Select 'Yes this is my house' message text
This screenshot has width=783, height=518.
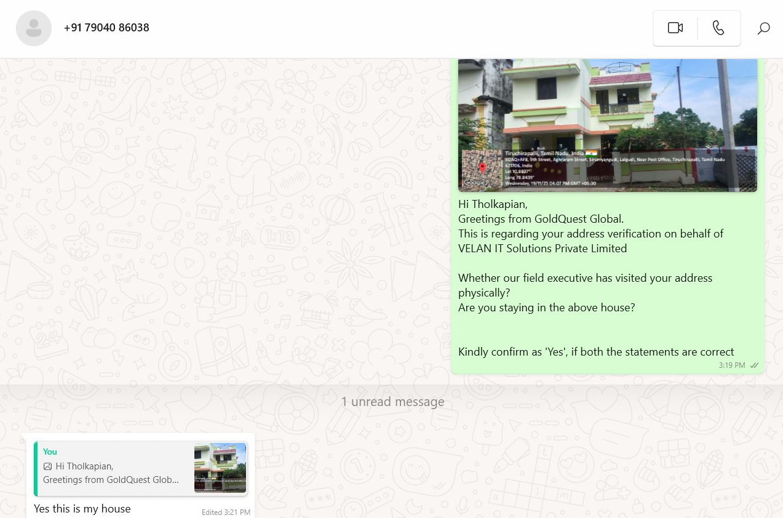tap(82, 509)
